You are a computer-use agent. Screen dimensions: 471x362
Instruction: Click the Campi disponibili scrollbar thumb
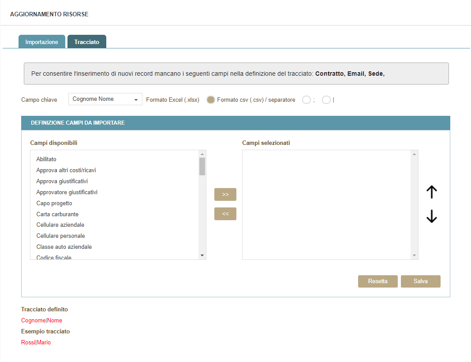(202, 166)
